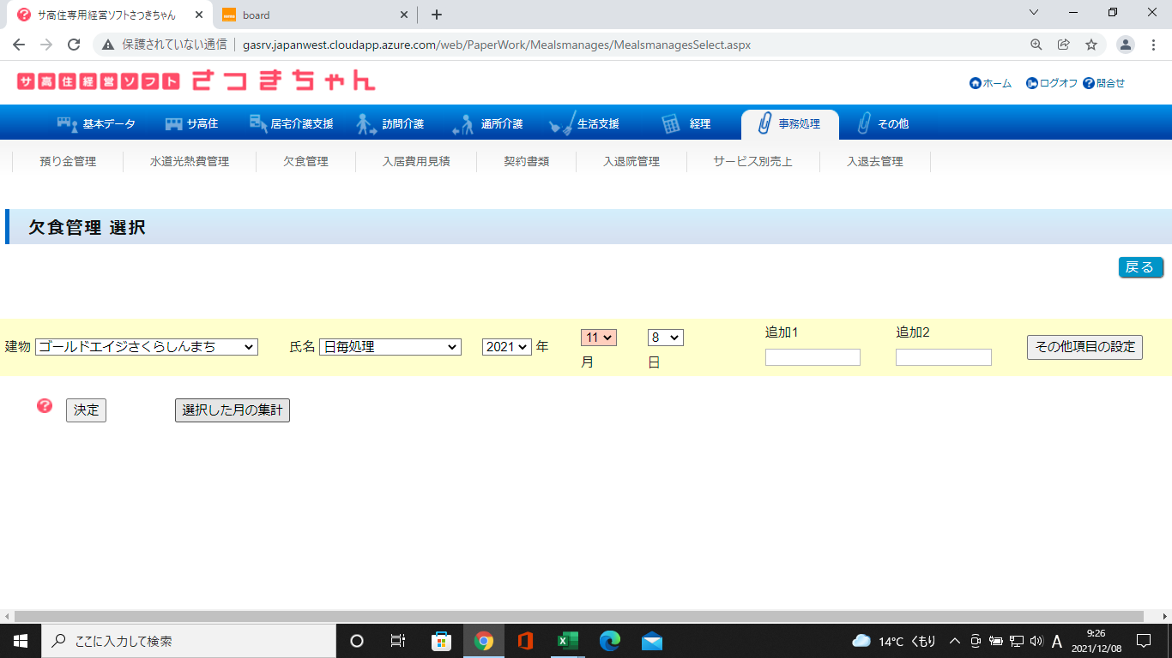The image size is (1172, 658).
Task: Click the ログオフ logoff icon
Action: point(1032,83)
